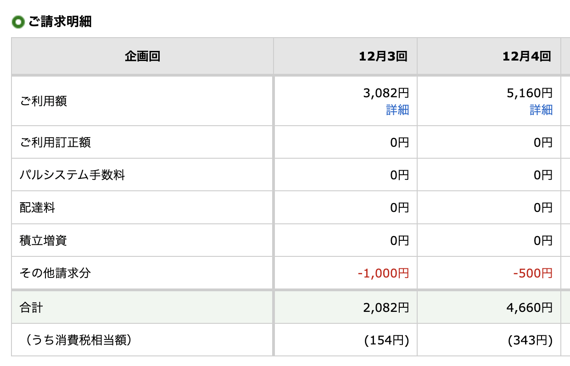Open 詳細 link for 12月3回 usage
The width and height of the screenshot is (570, 366).
point(397,110)
